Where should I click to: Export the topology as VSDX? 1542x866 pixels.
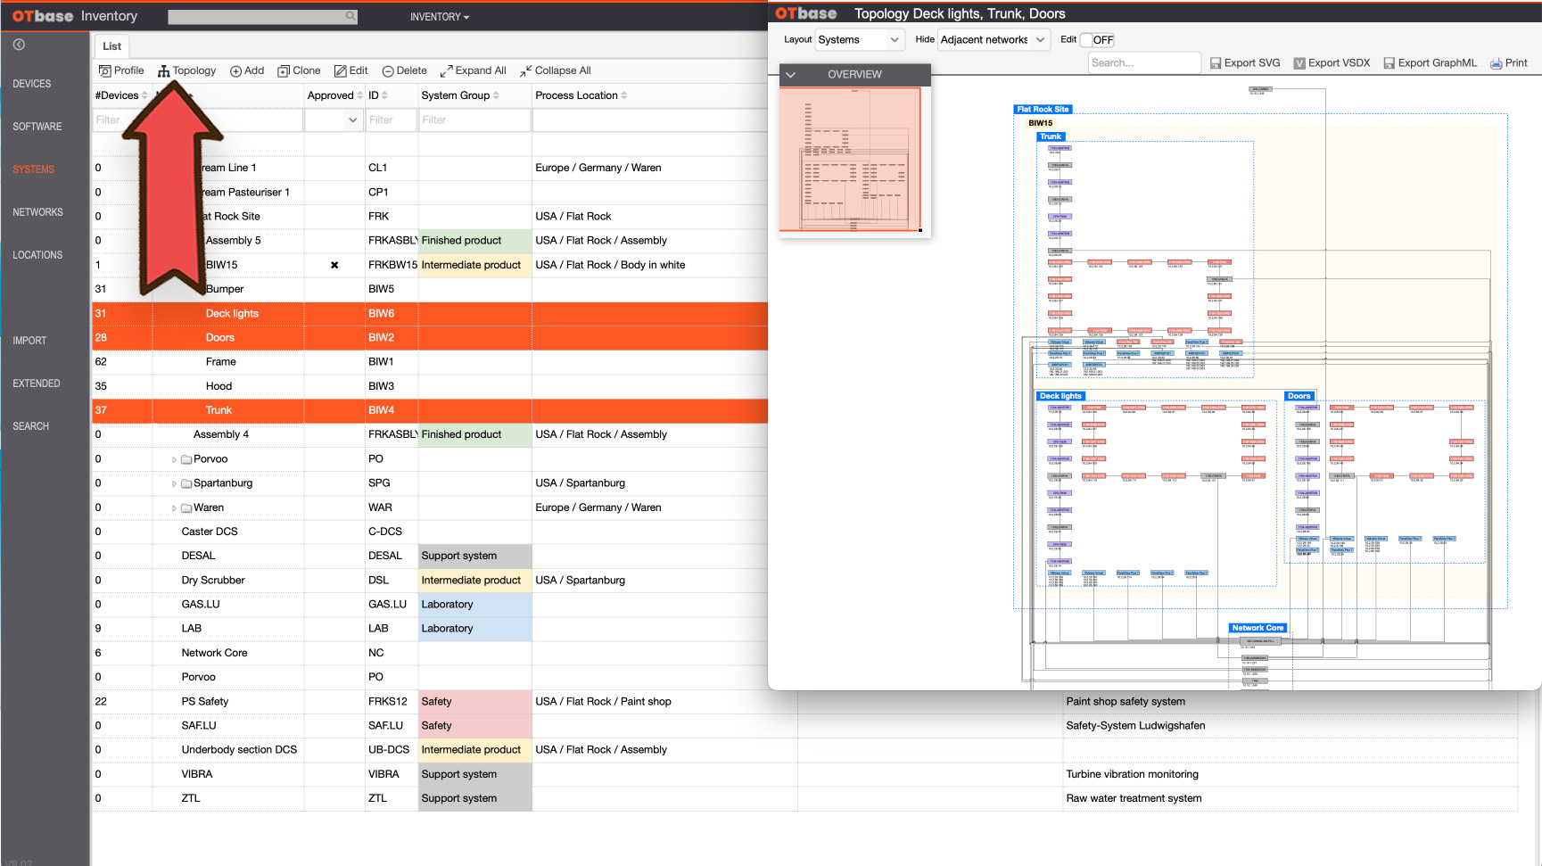1332,62
